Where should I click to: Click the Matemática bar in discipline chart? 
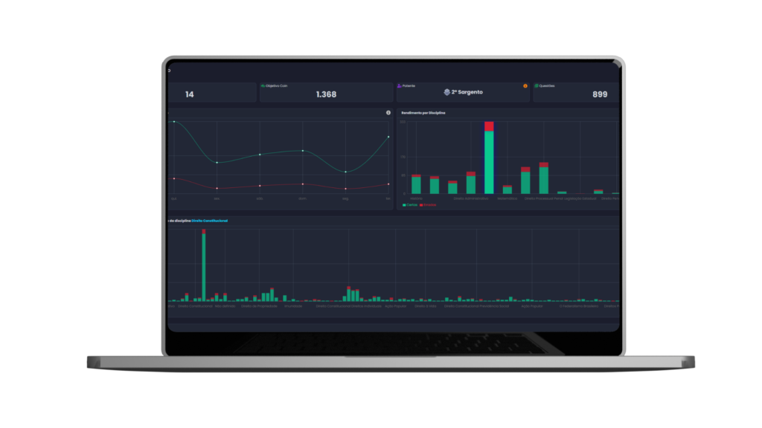point(508,189)
